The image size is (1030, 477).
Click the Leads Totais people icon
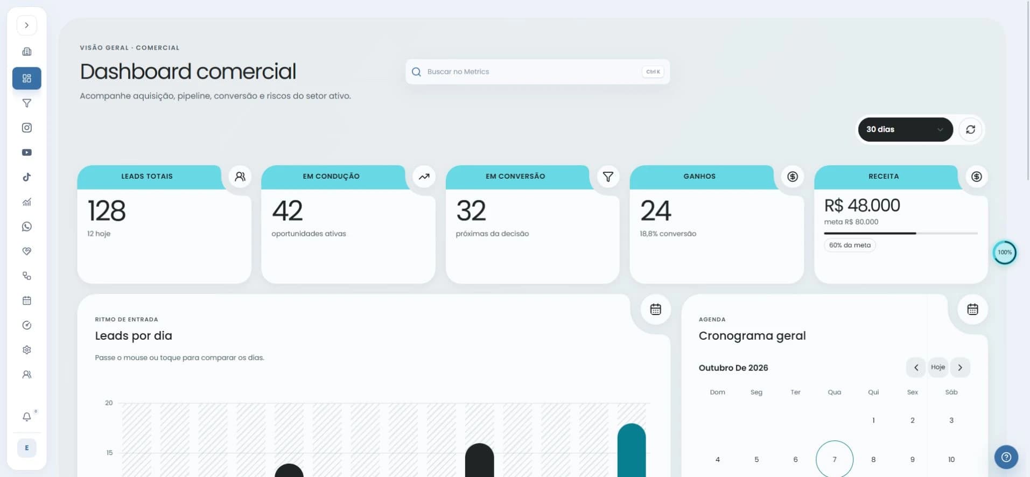click(240, 177)
